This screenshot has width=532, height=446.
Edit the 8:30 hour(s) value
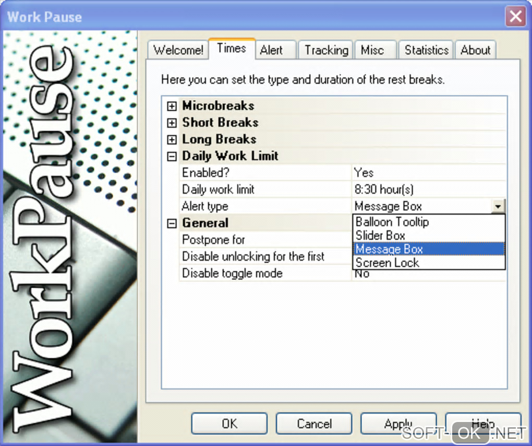pyautogui.click(x=429, y=189)
